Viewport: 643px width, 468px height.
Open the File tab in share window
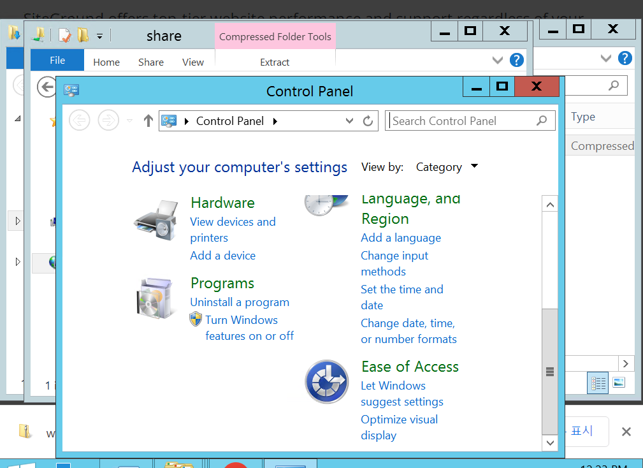click(x=57, y=61)
